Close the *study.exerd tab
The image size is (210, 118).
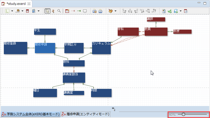(29, 4)
